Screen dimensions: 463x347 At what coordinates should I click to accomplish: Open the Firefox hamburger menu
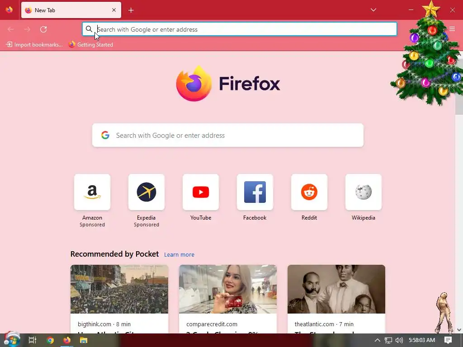pos(452,29)
